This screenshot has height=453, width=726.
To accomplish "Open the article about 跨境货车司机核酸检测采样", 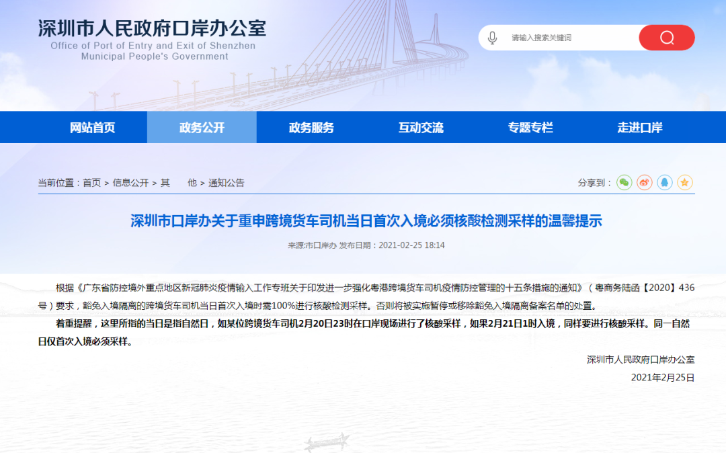I will [363, 222].
